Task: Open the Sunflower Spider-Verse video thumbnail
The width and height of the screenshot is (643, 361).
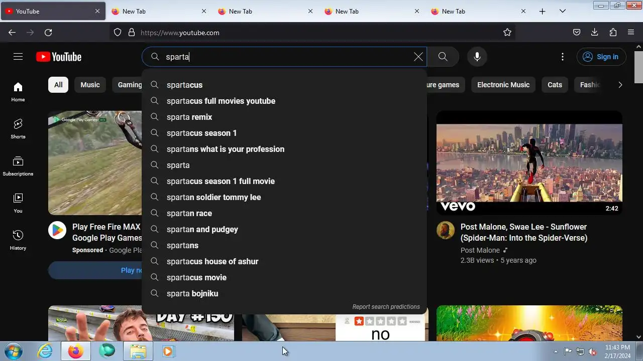Action: point(529,163)
